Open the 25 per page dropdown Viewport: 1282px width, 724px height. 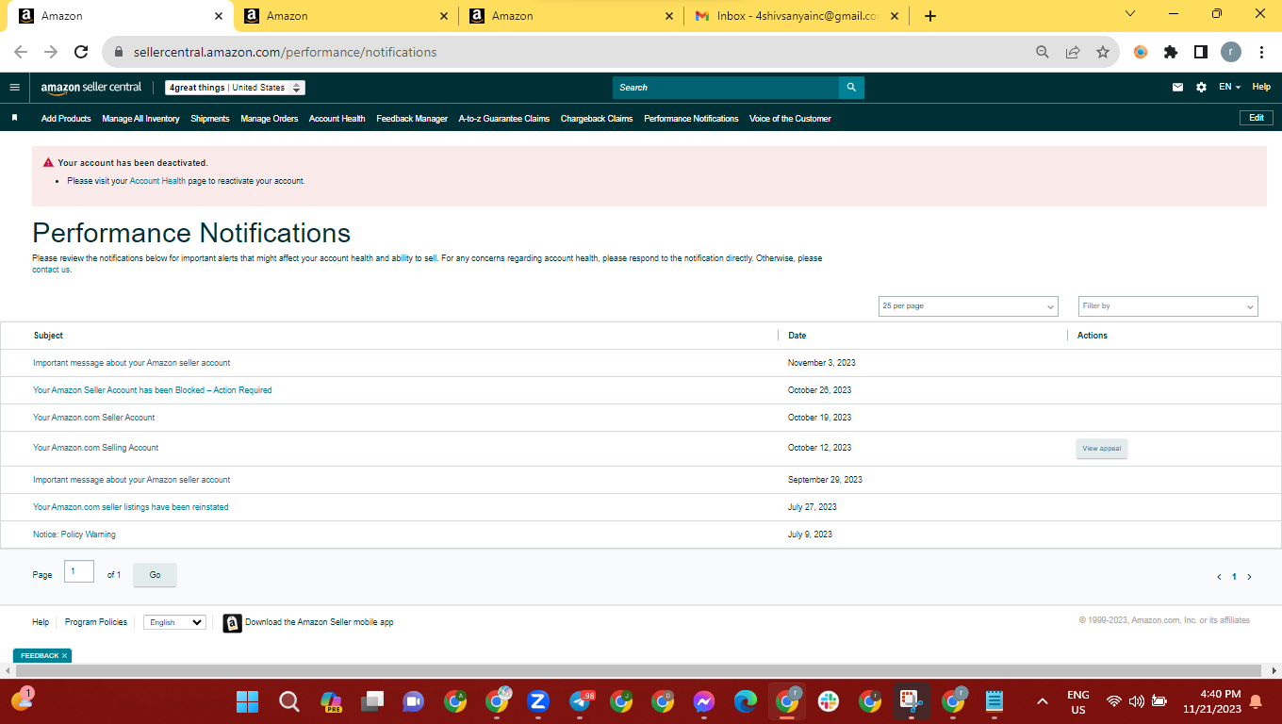[x=968, y=306]
